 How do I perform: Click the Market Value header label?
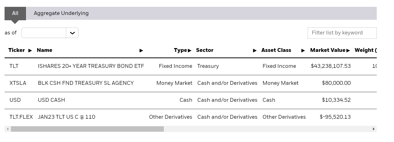[x=328, y=50]
